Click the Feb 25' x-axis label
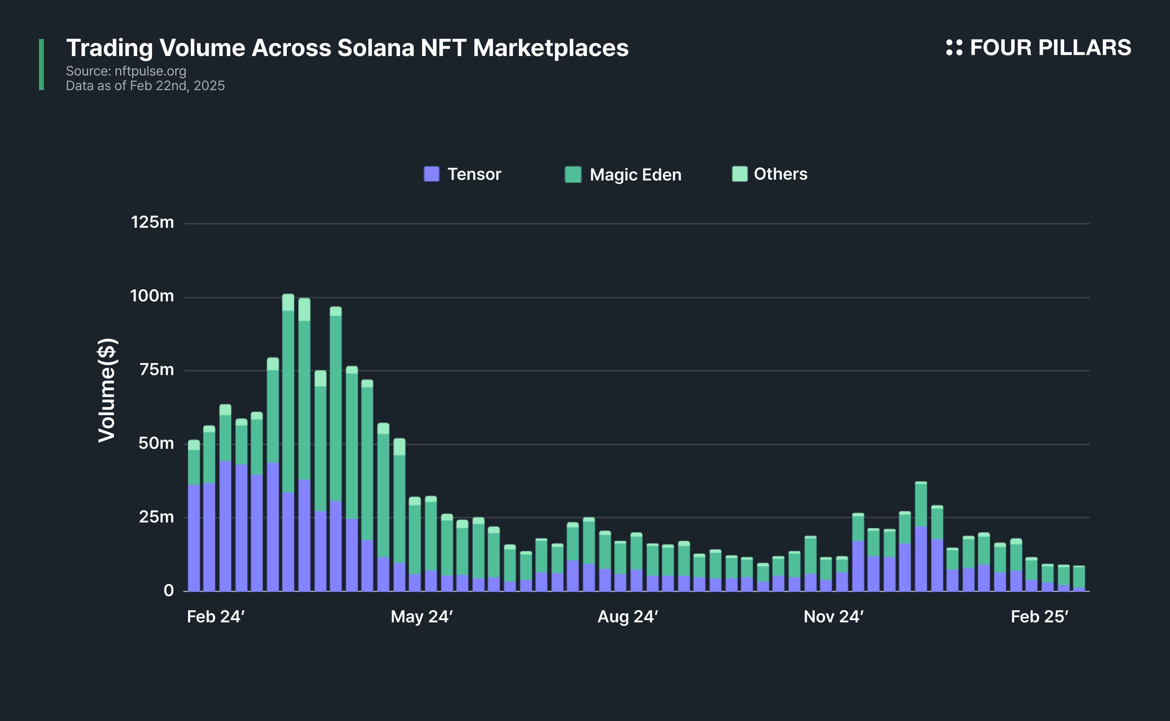The width and height of the screenshot is (1170, 721). tap(1040, 617)
